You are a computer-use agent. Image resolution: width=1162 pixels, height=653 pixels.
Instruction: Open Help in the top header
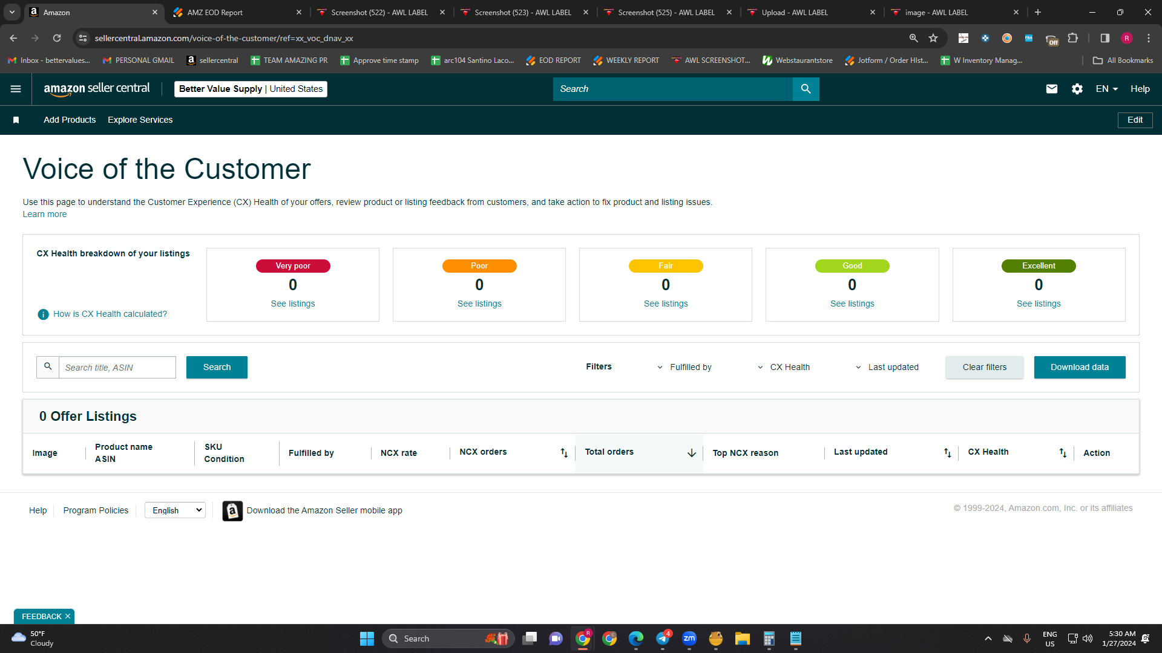click(1140, 89)
